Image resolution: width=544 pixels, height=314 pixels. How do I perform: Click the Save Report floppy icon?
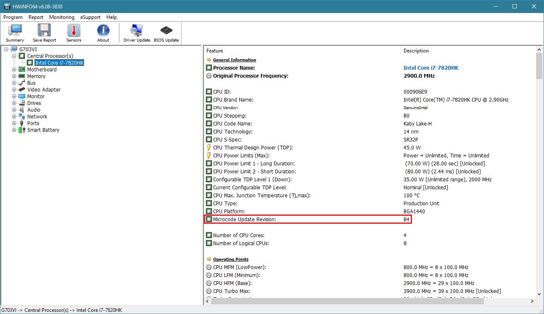point(44,33)
